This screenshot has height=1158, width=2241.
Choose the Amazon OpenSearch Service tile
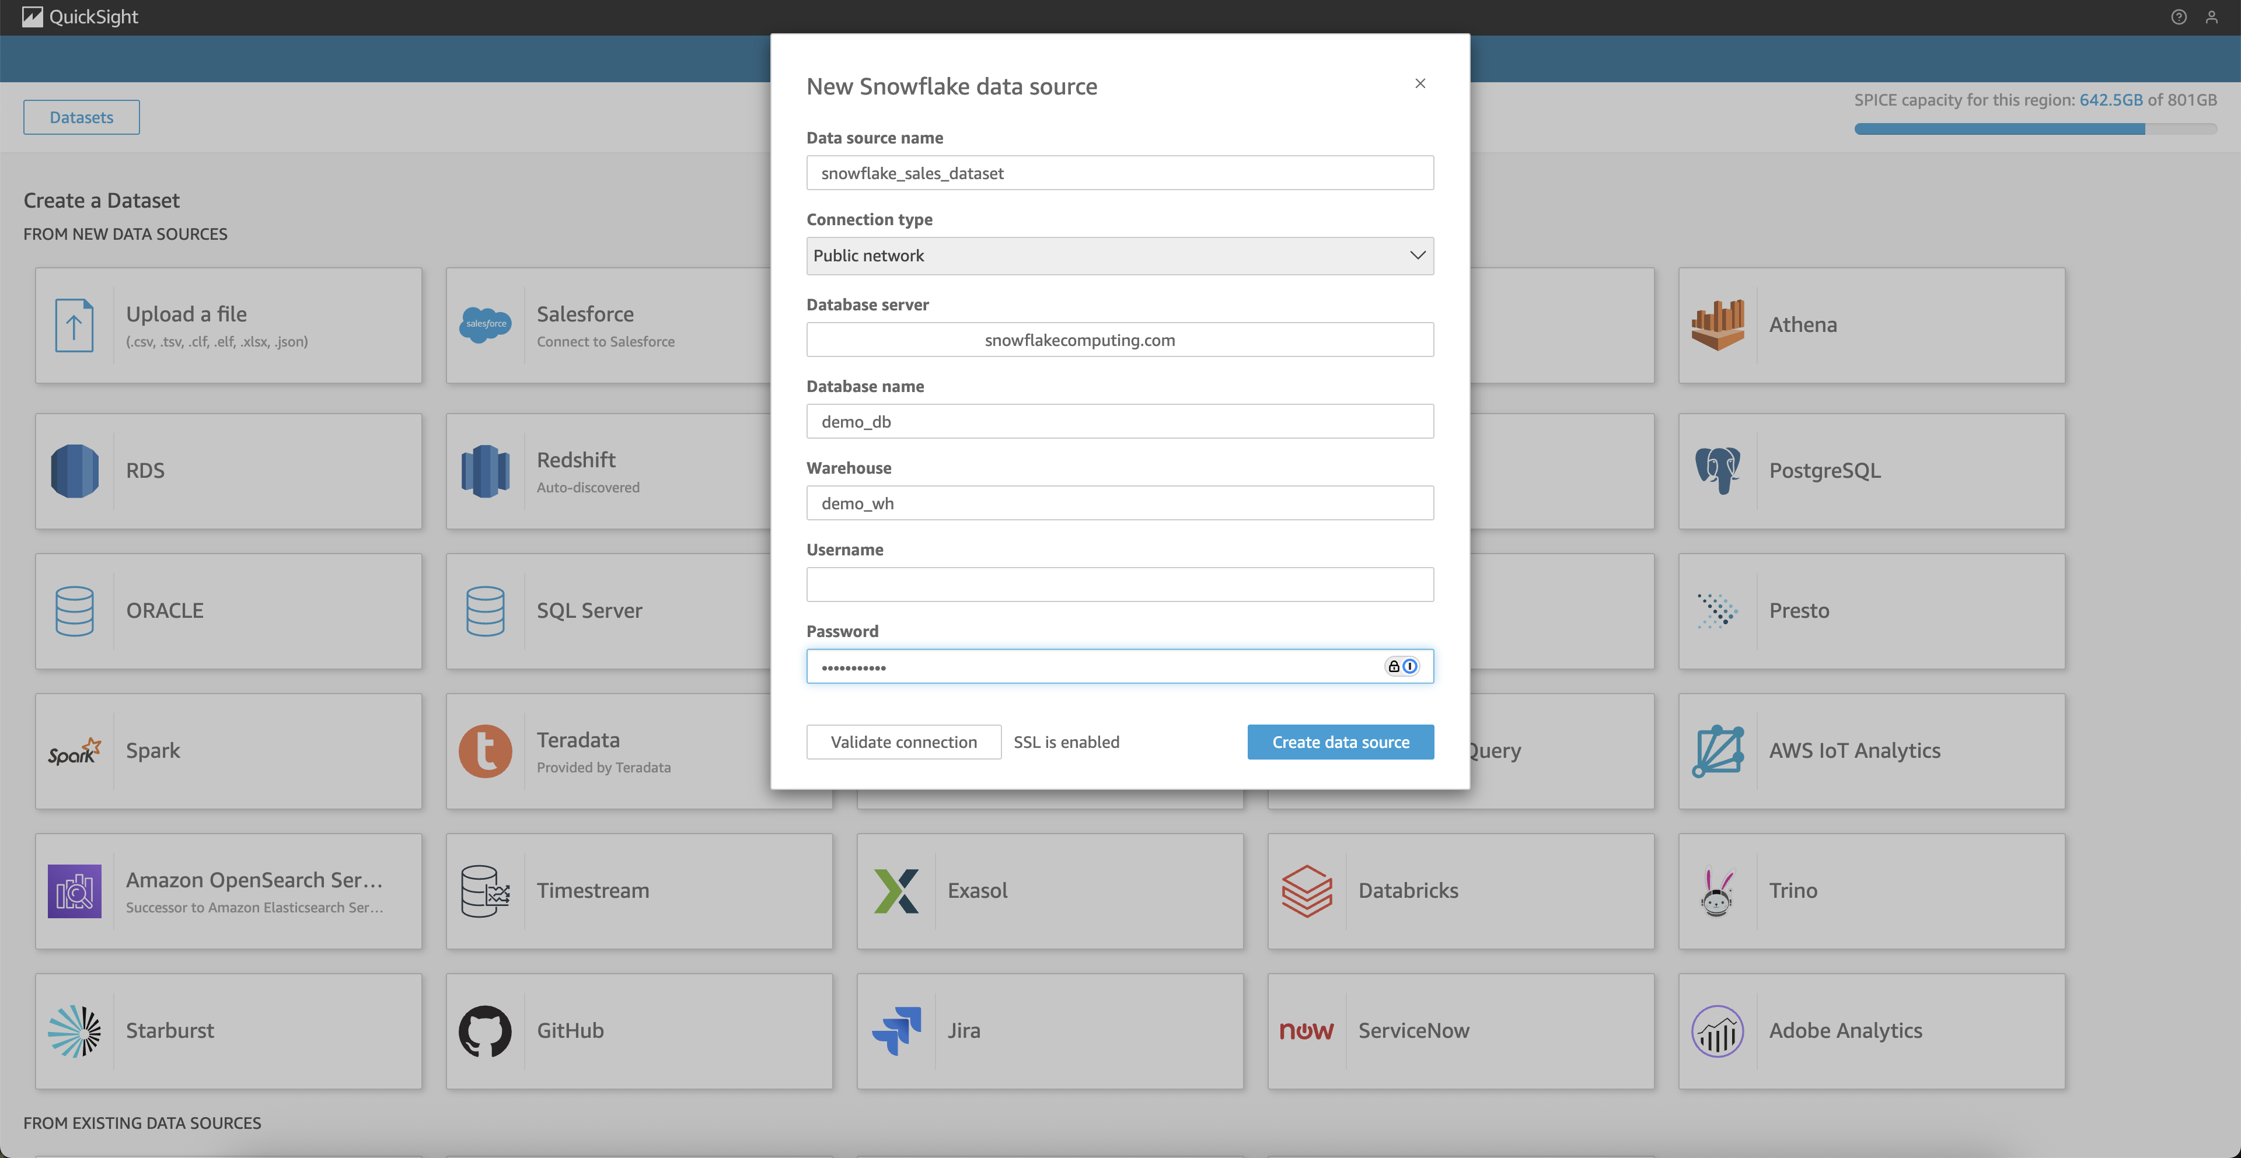click(228, 891)
